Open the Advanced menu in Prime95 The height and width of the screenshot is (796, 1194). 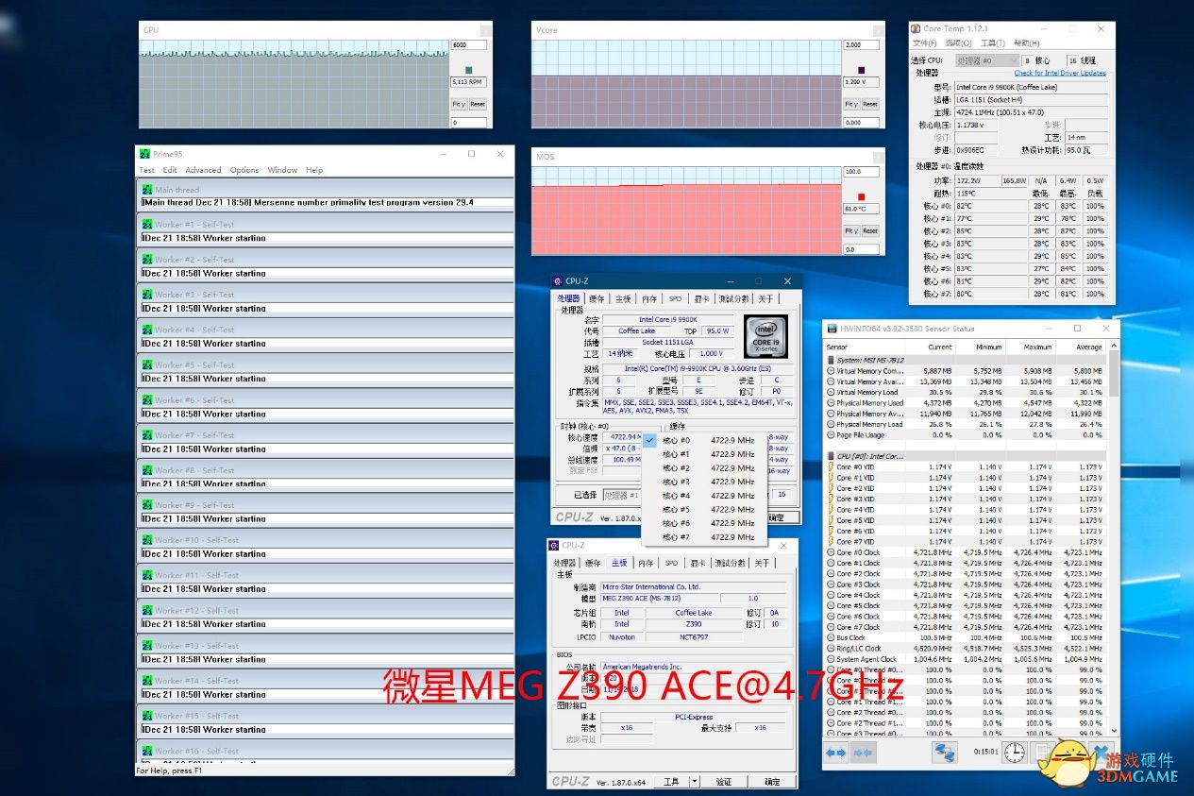coord(203,170)
